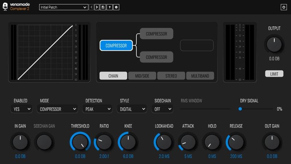
Task: Click the Output knob
Action: [274, 45]
